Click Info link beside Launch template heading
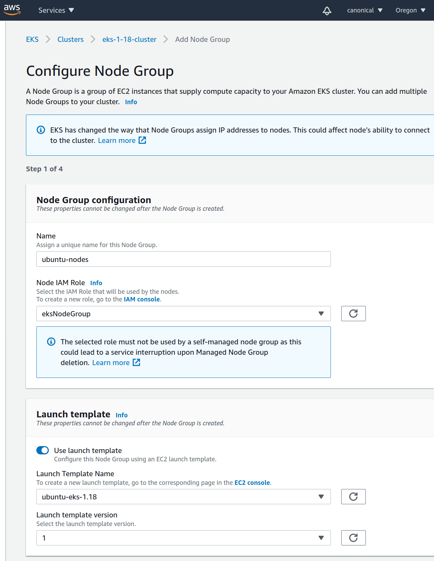Screen dimensions: 434x561 (121, 415)
